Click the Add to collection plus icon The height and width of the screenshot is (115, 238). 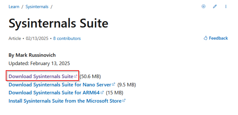point(204,6)
